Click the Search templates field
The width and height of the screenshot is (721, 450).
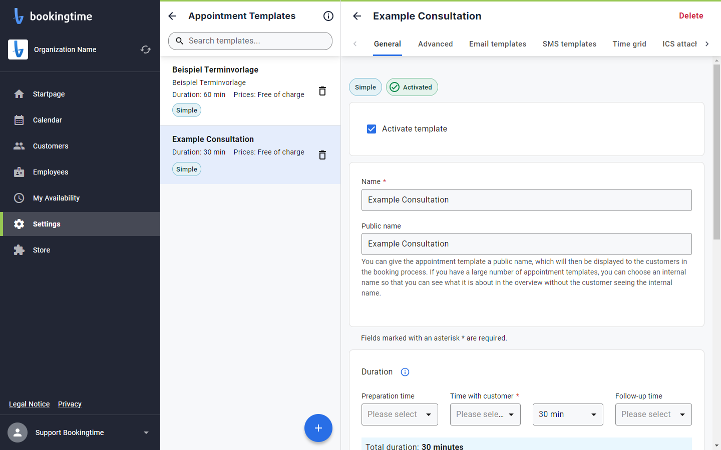(250, 41)
